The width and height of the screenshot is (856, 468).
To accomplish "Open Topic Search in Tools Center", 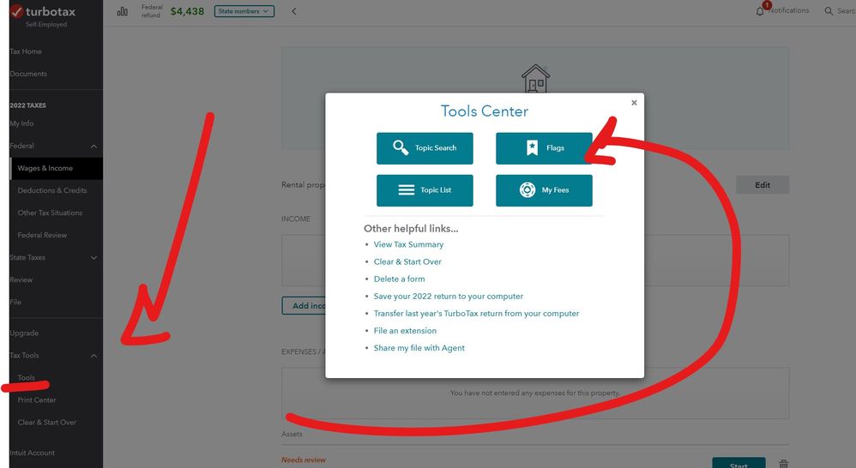I will [425, 147].
